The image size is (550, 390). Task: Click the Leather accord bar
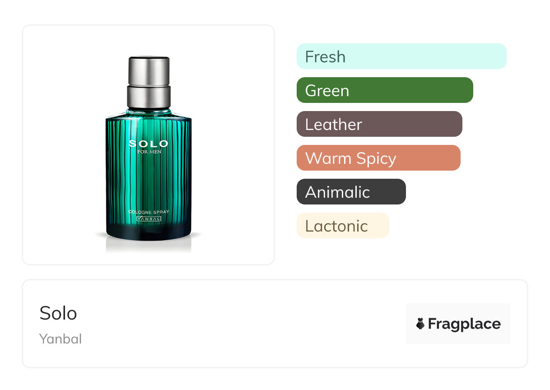(379, 124)
